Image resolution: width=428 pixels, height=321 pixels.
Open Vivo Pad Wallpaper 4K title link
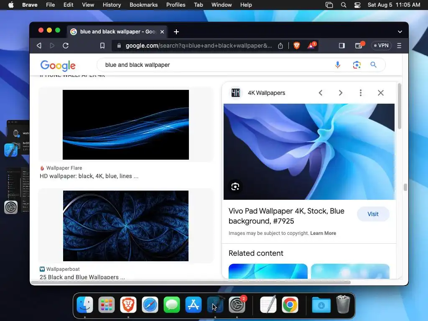point(287,216)
